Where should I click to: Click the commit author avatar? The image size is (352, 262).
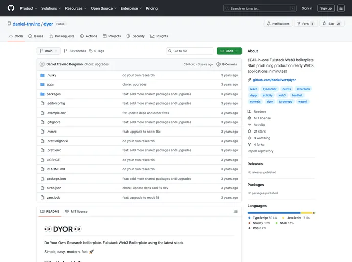pyautogui.click(x=42, y=64)
